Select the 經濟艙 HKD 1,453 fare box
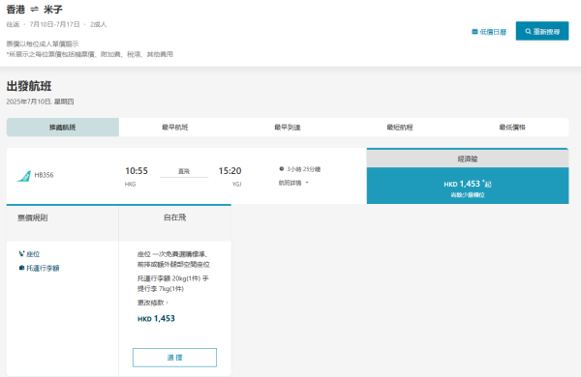 point(468,186)
